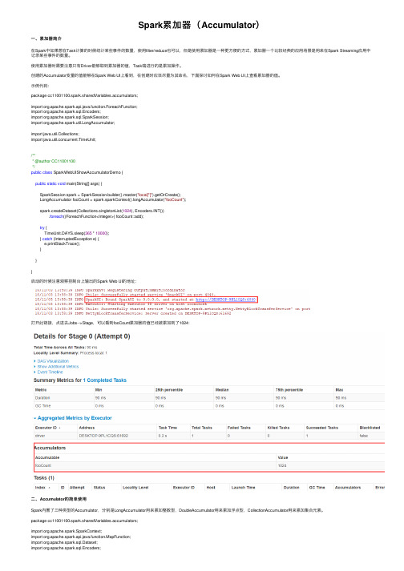This screenshot has width=404, height=571.
Task: Sort executor table by Succeeded Tasks
Action: pyautogui.click(x=322, y=428)
